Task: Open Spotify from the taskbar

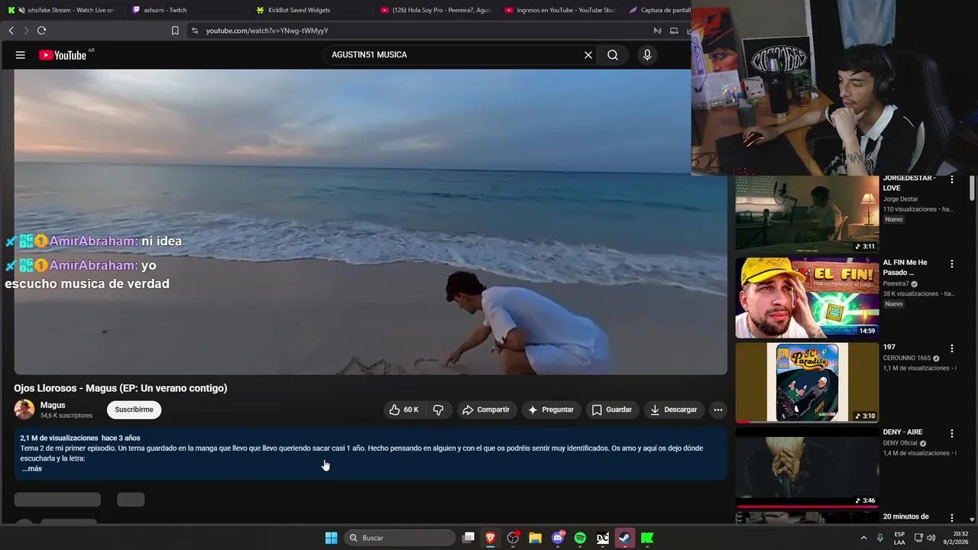Action: (580, 538)
